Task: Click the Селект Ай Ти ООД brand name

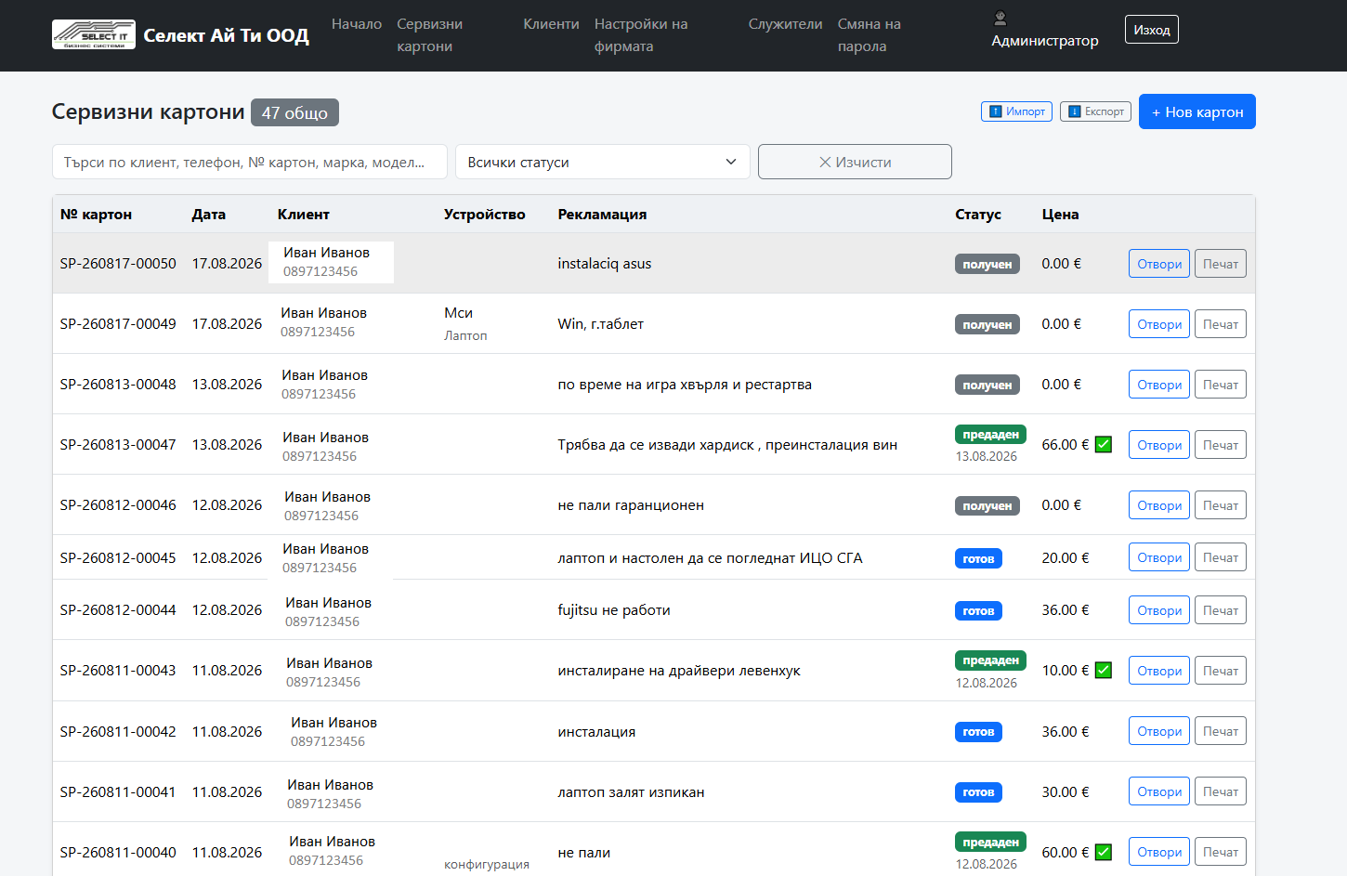Action: [x=226, y=35]
